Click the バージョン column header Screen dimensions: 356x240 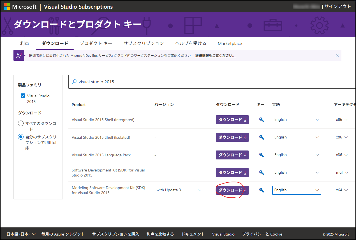(164, 105)
